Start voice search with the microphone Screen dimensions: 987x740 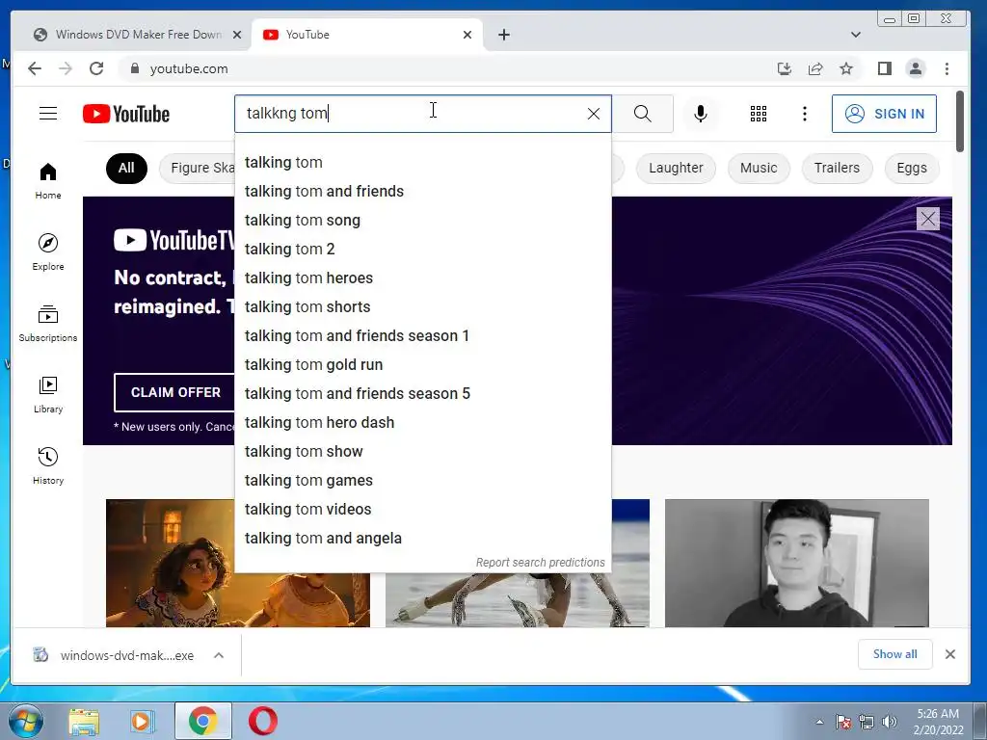[700, 114]
